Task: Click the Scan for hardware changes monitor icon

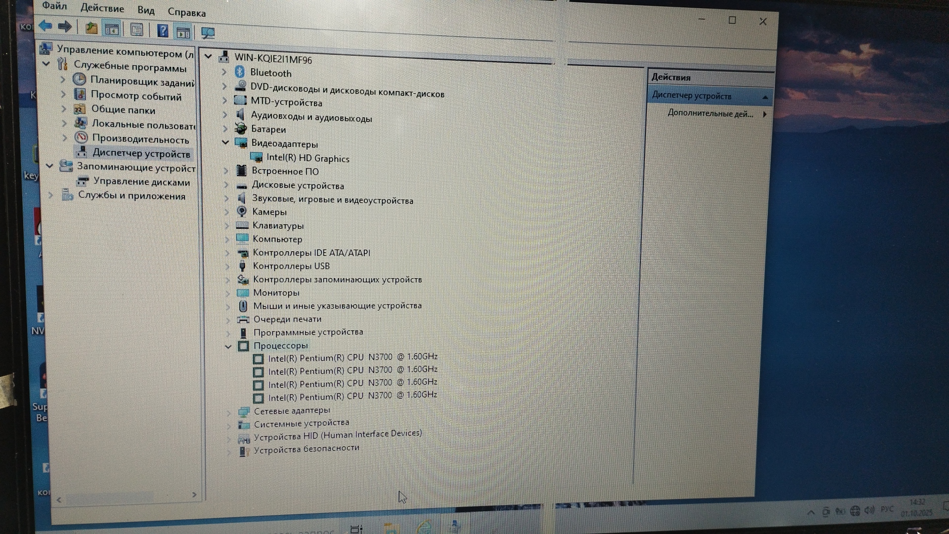Action: (x=208, y=33)
